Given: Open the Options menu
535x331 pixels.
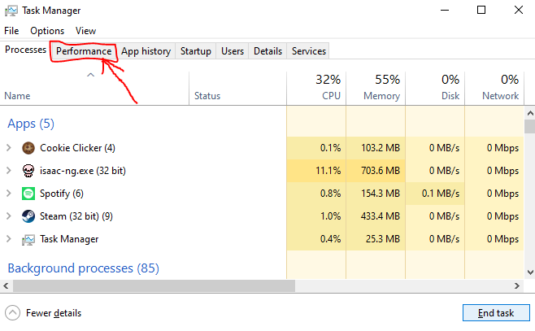Looking at the screenshot, I should (47, 30).
